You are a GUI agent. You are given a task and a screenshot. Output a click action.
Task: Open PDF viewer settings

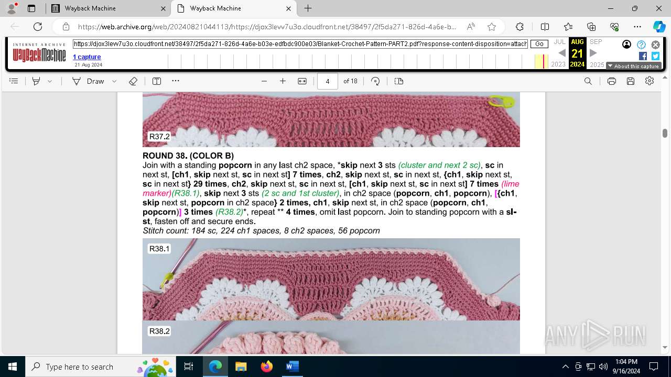(x=650, y=81)
